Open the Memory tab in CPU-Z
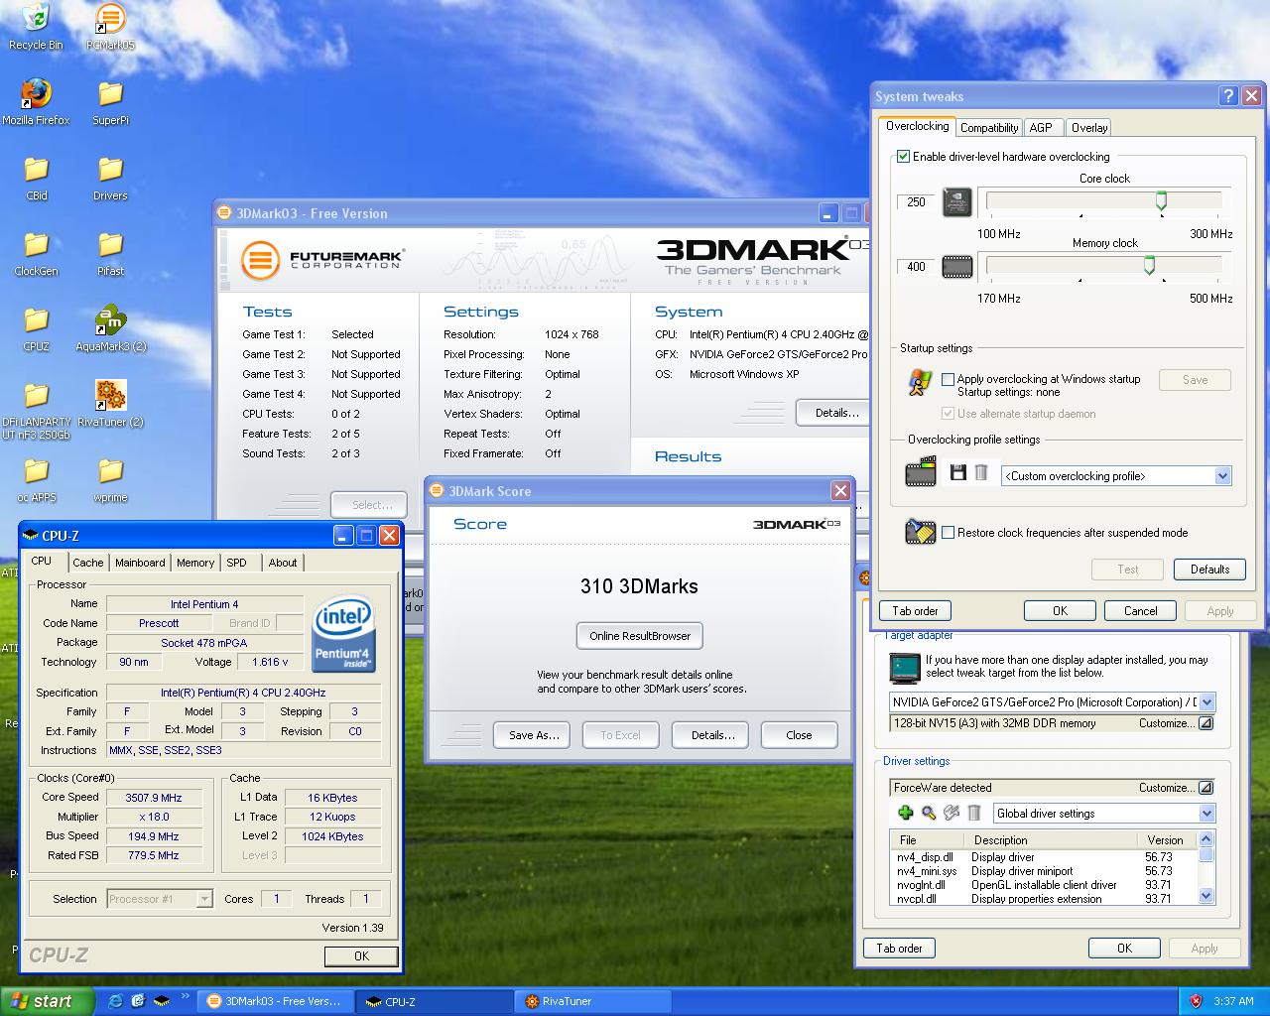The width and height of the screenshot is (1270, 1016). [x=195, y=563]
